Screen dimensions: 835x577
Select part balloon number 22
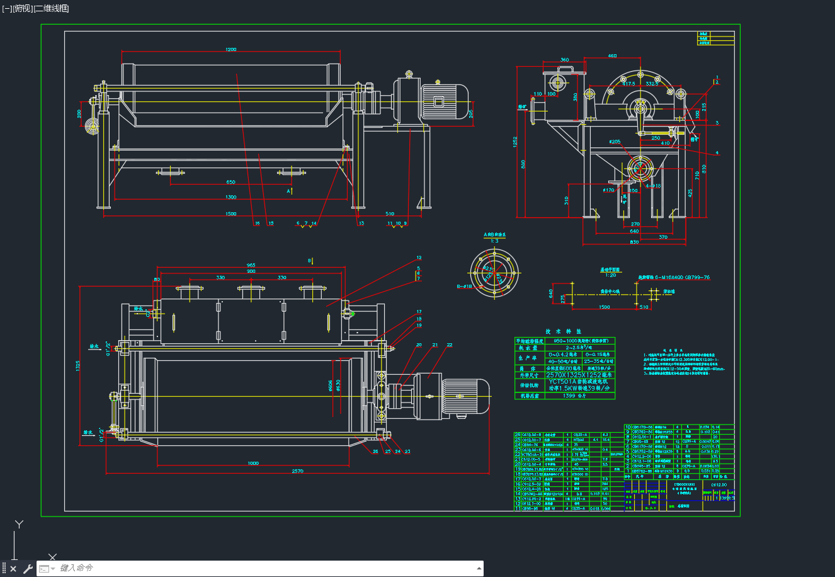(450, 345)
